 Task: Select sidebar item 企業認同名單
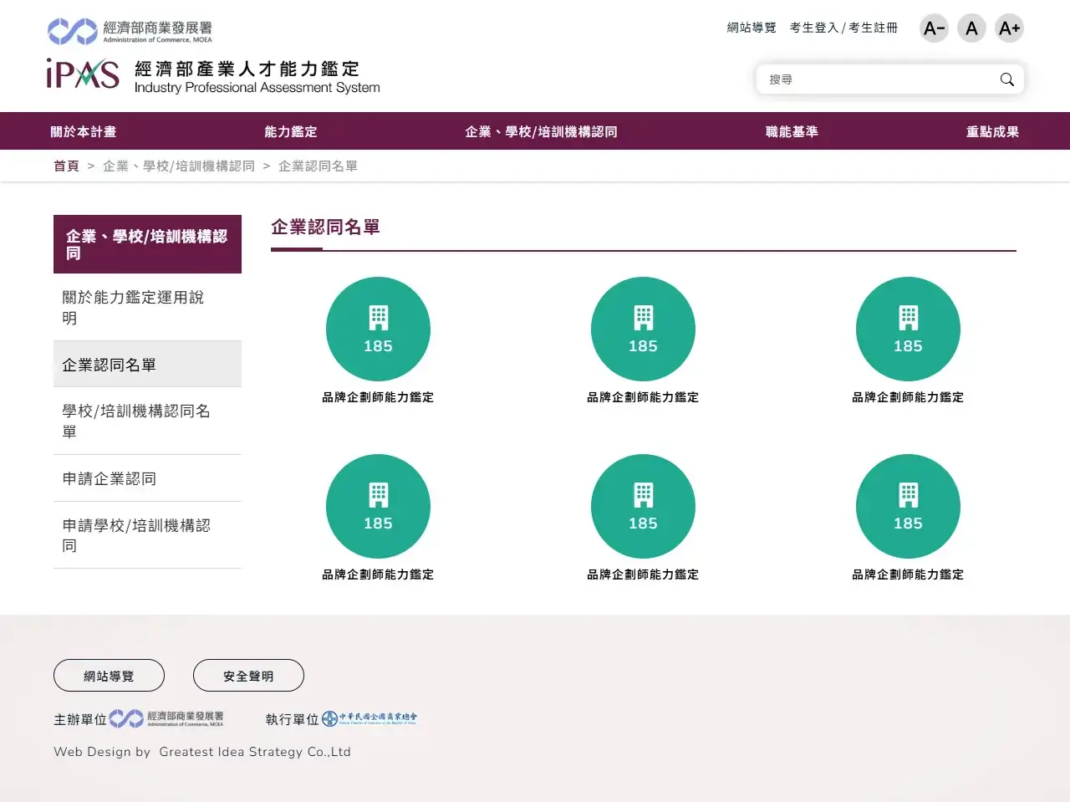[x=147, y=364]
